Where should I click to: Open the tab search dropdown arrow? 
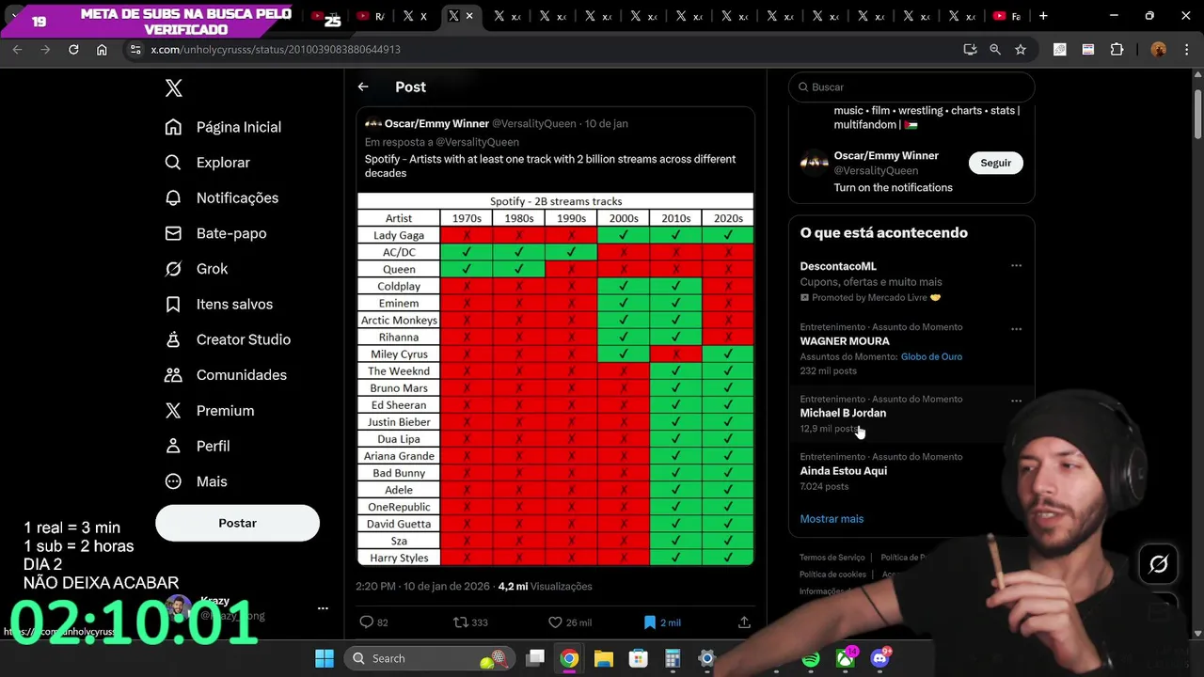(x=15, y=16)
